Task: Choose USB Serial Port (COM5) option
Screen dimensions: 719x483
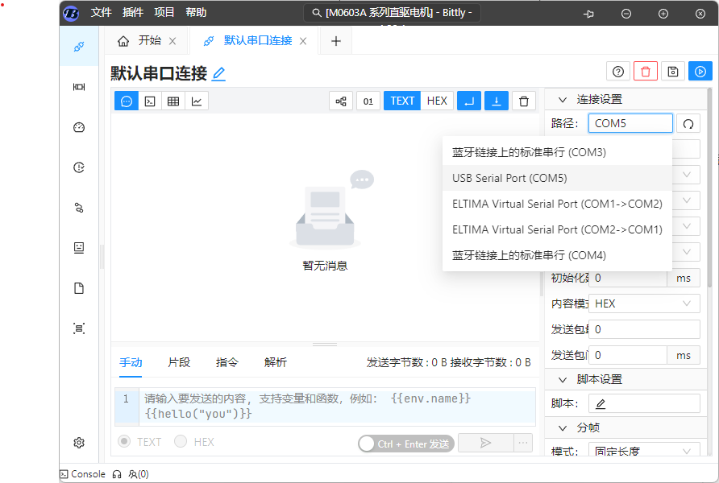Action: (509, 178)
